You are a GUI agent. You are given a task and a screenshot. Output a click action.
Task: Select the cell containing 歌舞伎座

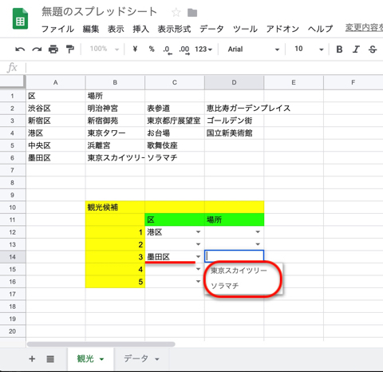click(175, 145)
